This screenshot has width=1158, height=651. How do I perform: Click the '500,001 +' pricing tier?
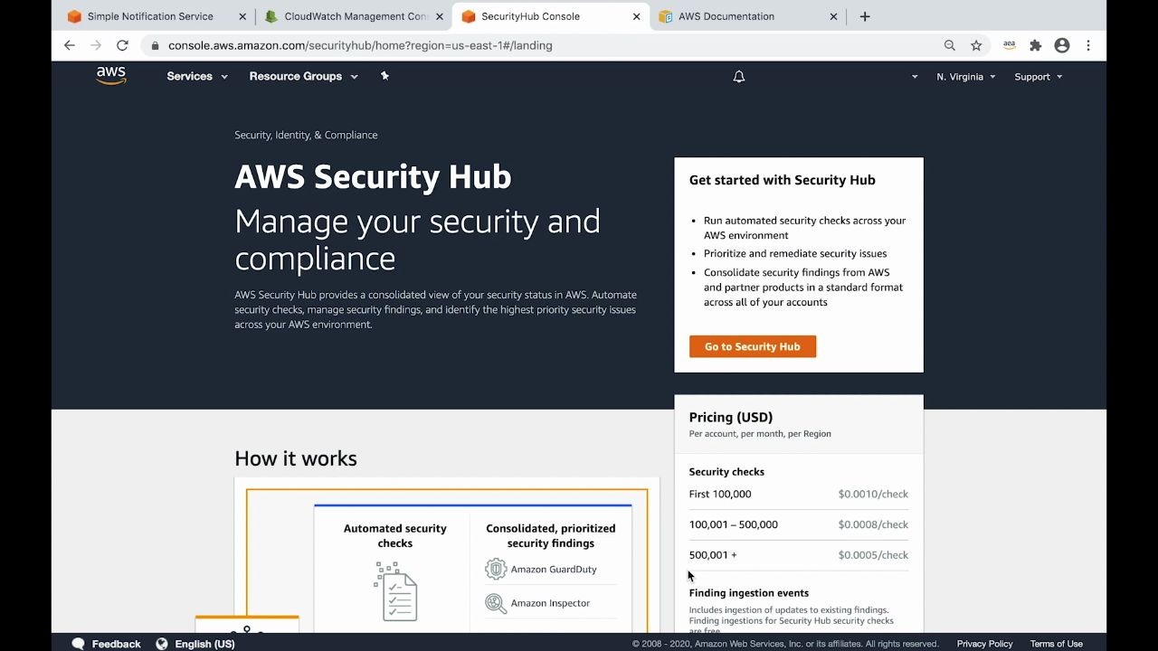[x=713, y=555]
